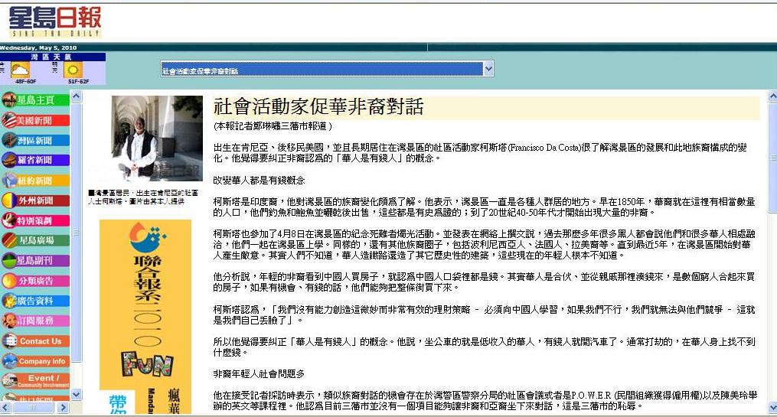Open 特刊策劃 special features
777x417 pixels.
[x=35, y=220]
